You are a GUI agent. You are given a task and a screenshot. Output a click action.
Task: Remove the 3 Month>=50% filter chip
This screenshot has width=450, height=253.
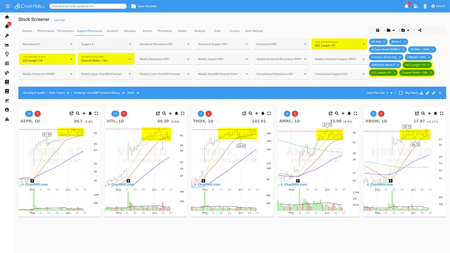coord(429,57)
